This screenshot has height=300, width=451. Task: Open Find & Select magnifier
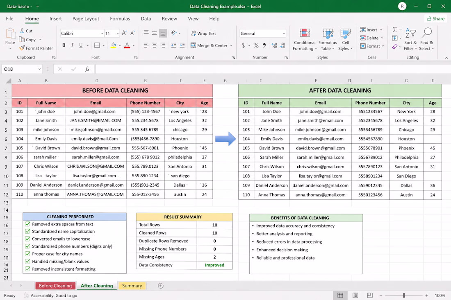(x=426, y=39)
